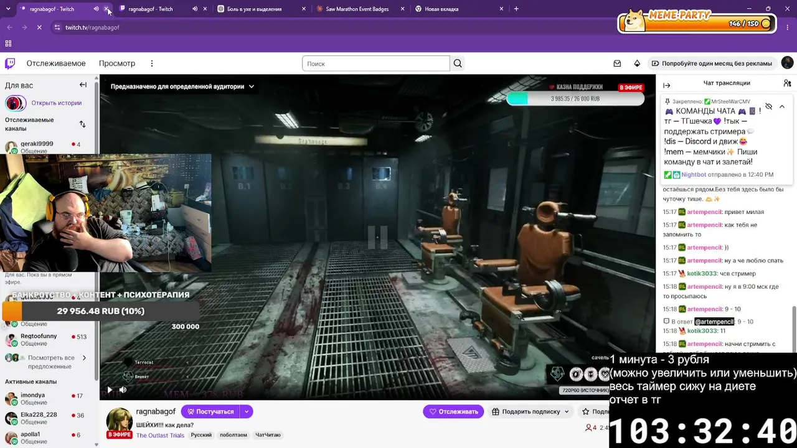
Task: Go back in browser history
Action: [9, 27]
